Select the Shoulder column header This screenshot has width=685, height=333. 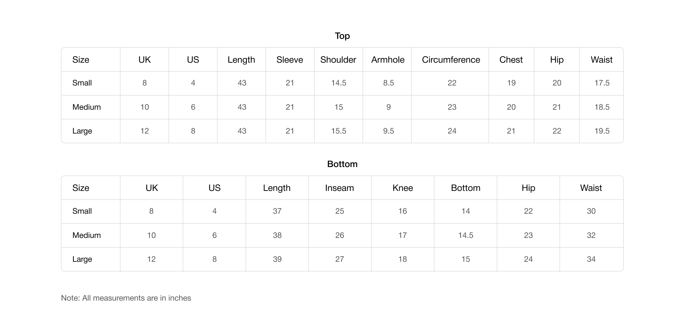pyautogui.click(x=338, y=60)
